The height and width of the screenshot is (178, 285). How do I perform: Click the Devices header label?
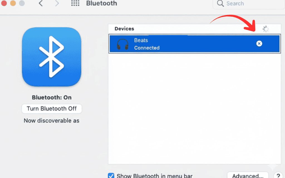click(x=124, y=29)
